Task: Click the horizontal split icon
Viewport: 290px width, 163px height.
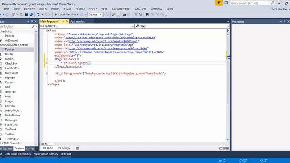Action: coord(224,148)
